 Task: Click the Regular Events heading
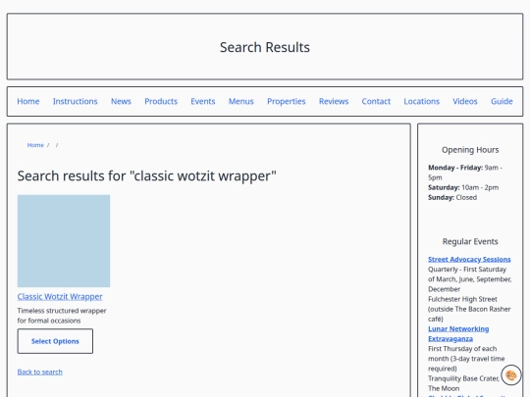click(x=470, y=242)
